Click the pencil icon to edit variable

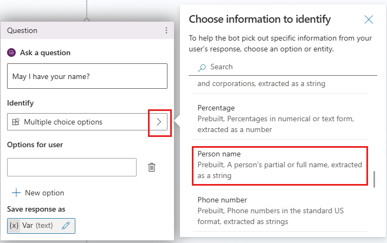[66, 226]
